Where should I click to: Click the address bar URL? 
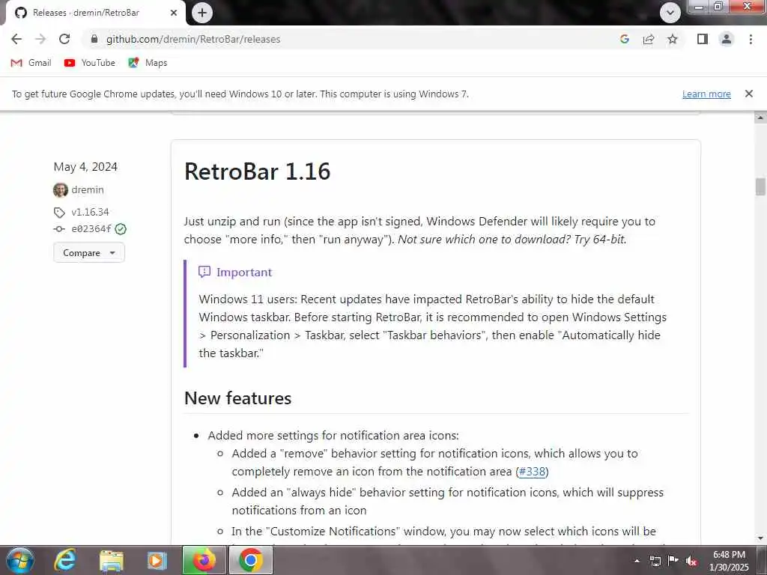[x=193, y=39]
